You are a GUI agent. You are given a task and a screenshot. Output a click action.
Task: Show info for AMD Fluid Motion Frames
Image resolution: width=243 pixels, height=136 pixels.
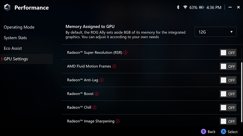(114, 66)
